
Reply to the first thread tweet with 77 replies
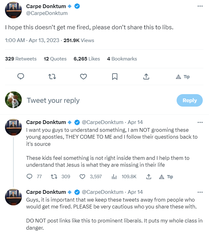30,177
